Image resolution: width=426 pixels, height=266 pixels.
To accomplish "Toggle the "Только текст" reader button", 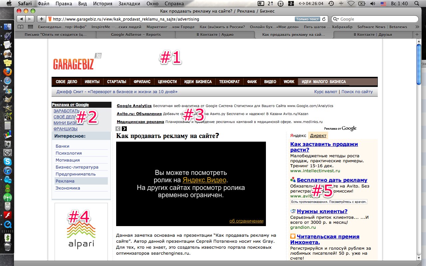I will point(307,19).
